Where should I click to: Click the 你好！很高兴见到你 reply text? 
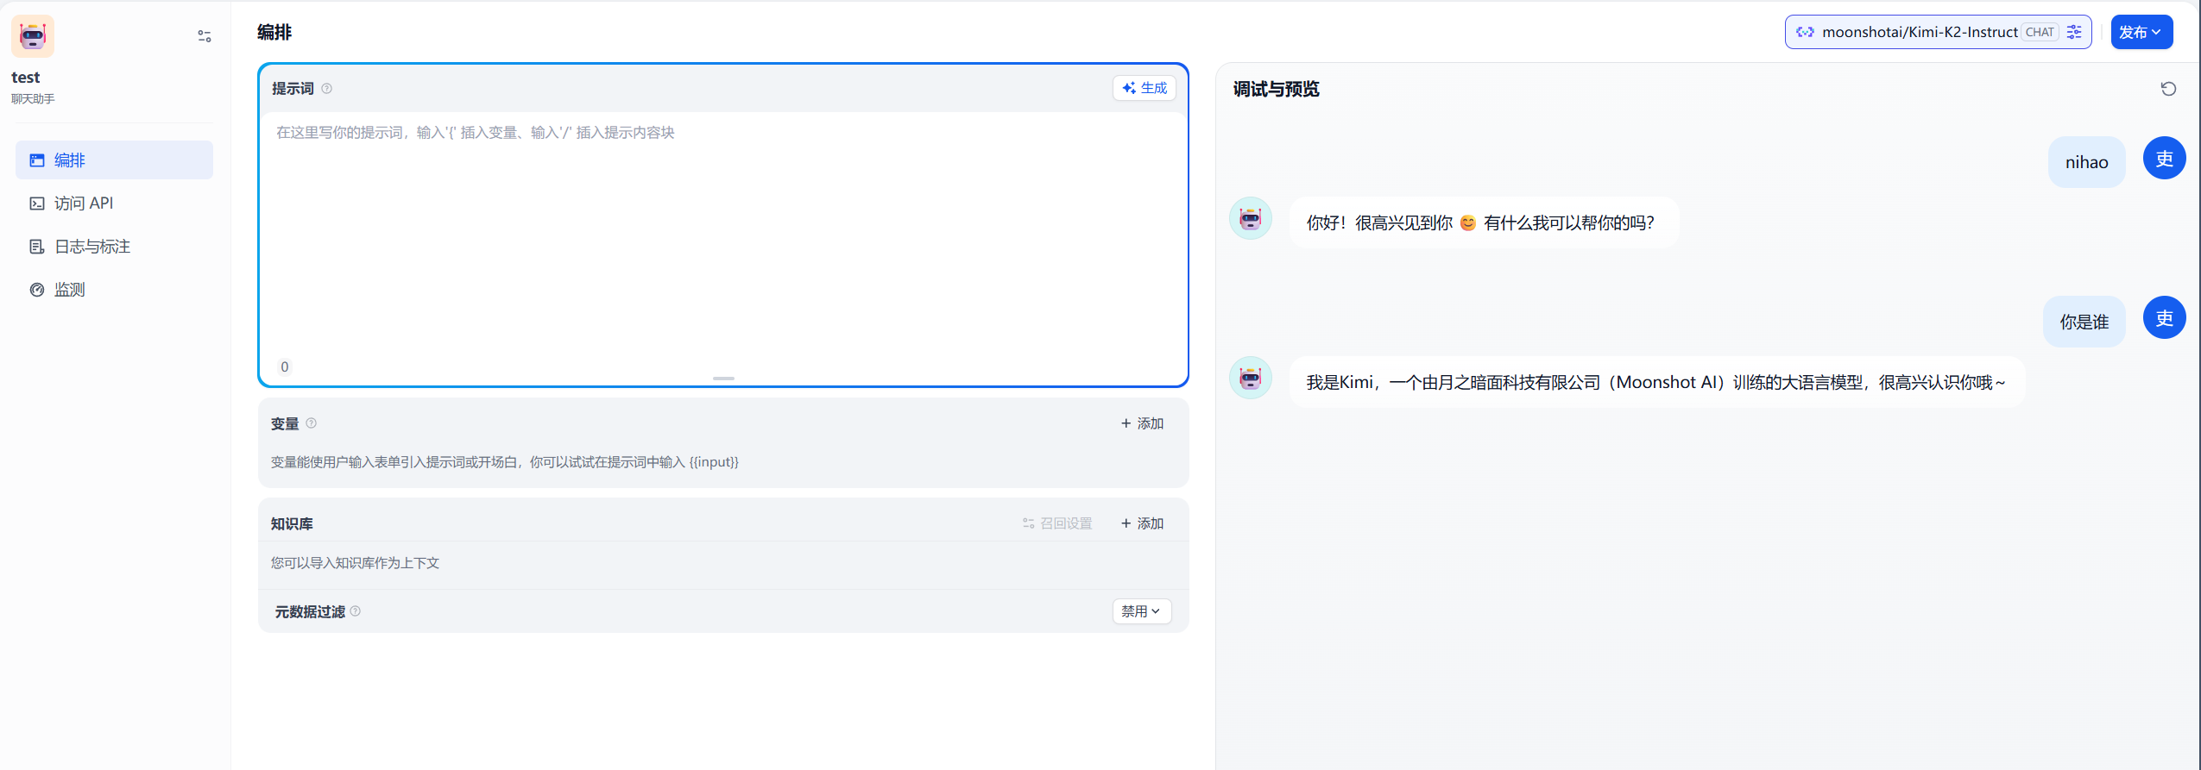(1480, 222)
